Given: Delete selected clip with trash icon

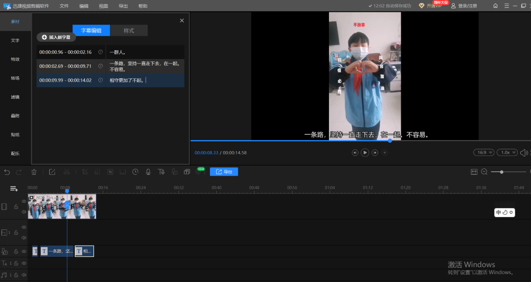Looking at the screenshot, I should [x=34, y=172].
